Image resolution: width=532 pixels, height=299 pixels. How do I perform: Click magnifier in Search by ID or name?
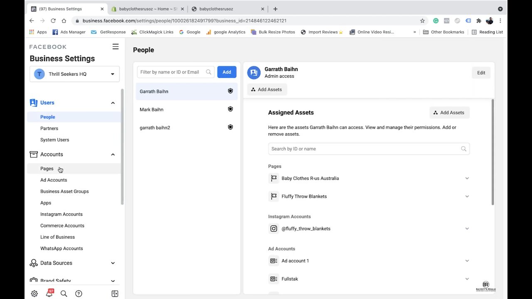click(463, 149)
